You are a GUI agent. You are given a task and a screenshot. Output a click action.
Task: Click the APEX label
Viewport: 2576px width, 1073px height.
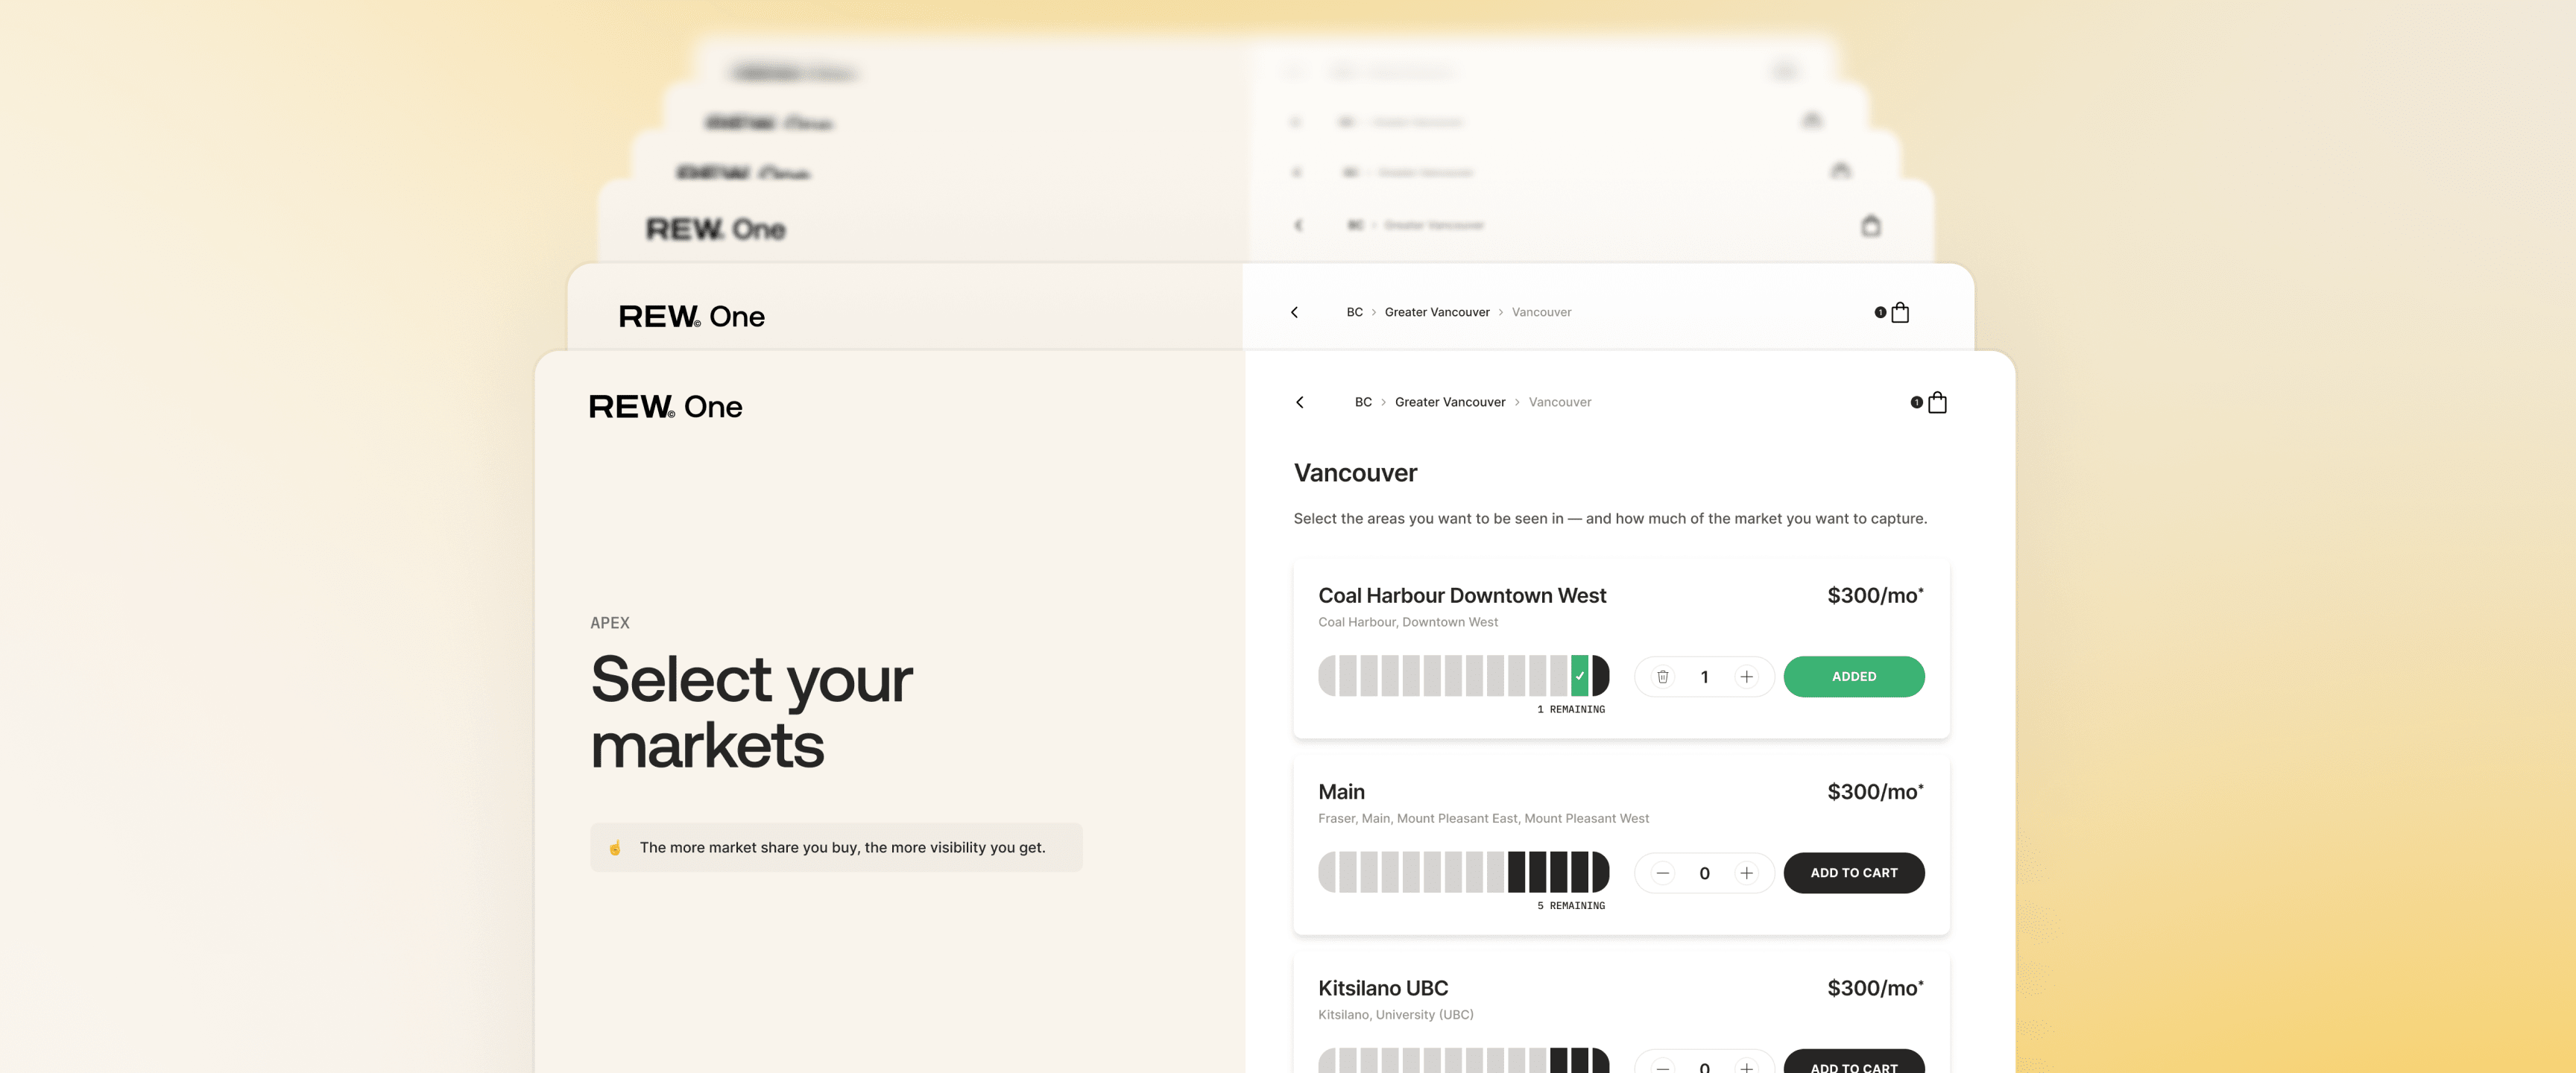click(x=610, y=622)
